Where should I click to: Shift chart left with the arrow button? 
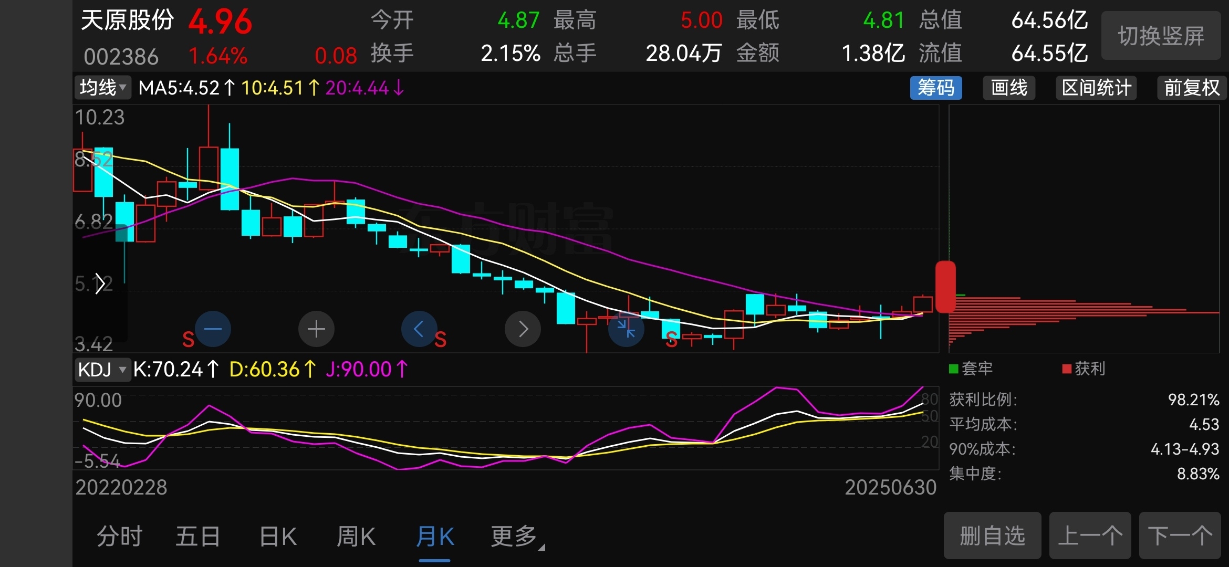coord(419,329)
